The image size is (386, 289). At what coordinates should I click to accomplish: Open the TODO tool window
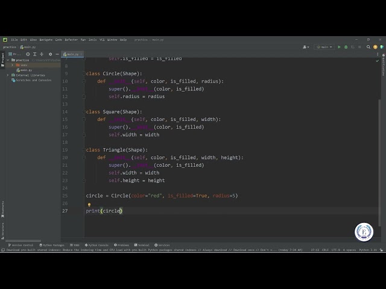(x=75, y=245)
